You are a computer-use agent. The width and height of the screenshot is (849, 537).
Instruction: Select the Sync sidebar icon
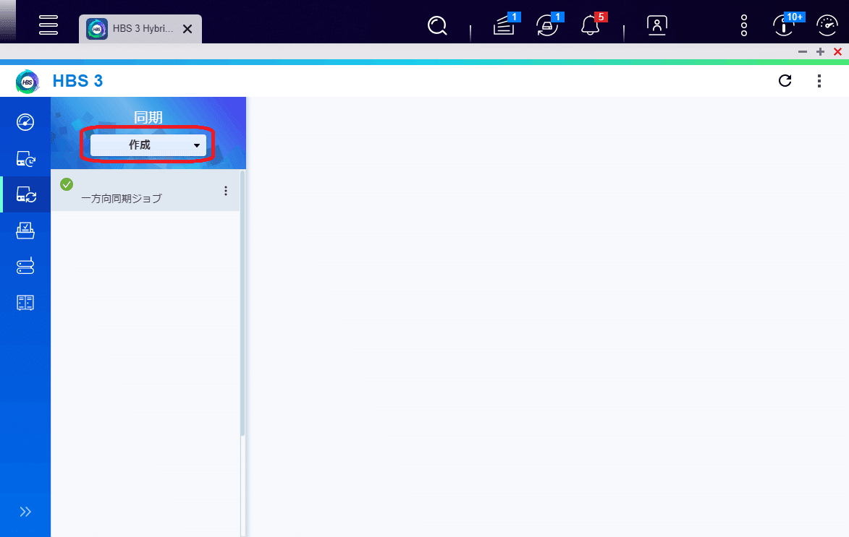[26, 194]
